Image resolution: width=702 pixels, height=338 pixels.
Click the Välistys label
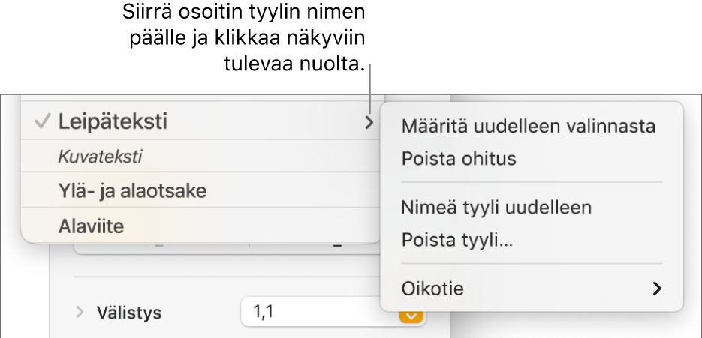(128, 313)
